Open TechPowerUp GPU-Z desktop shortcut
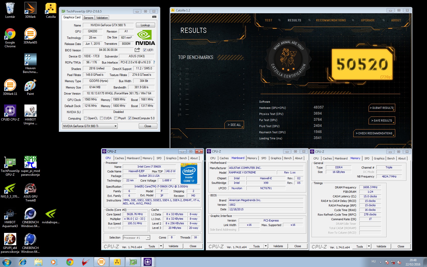 click(10, 166)
